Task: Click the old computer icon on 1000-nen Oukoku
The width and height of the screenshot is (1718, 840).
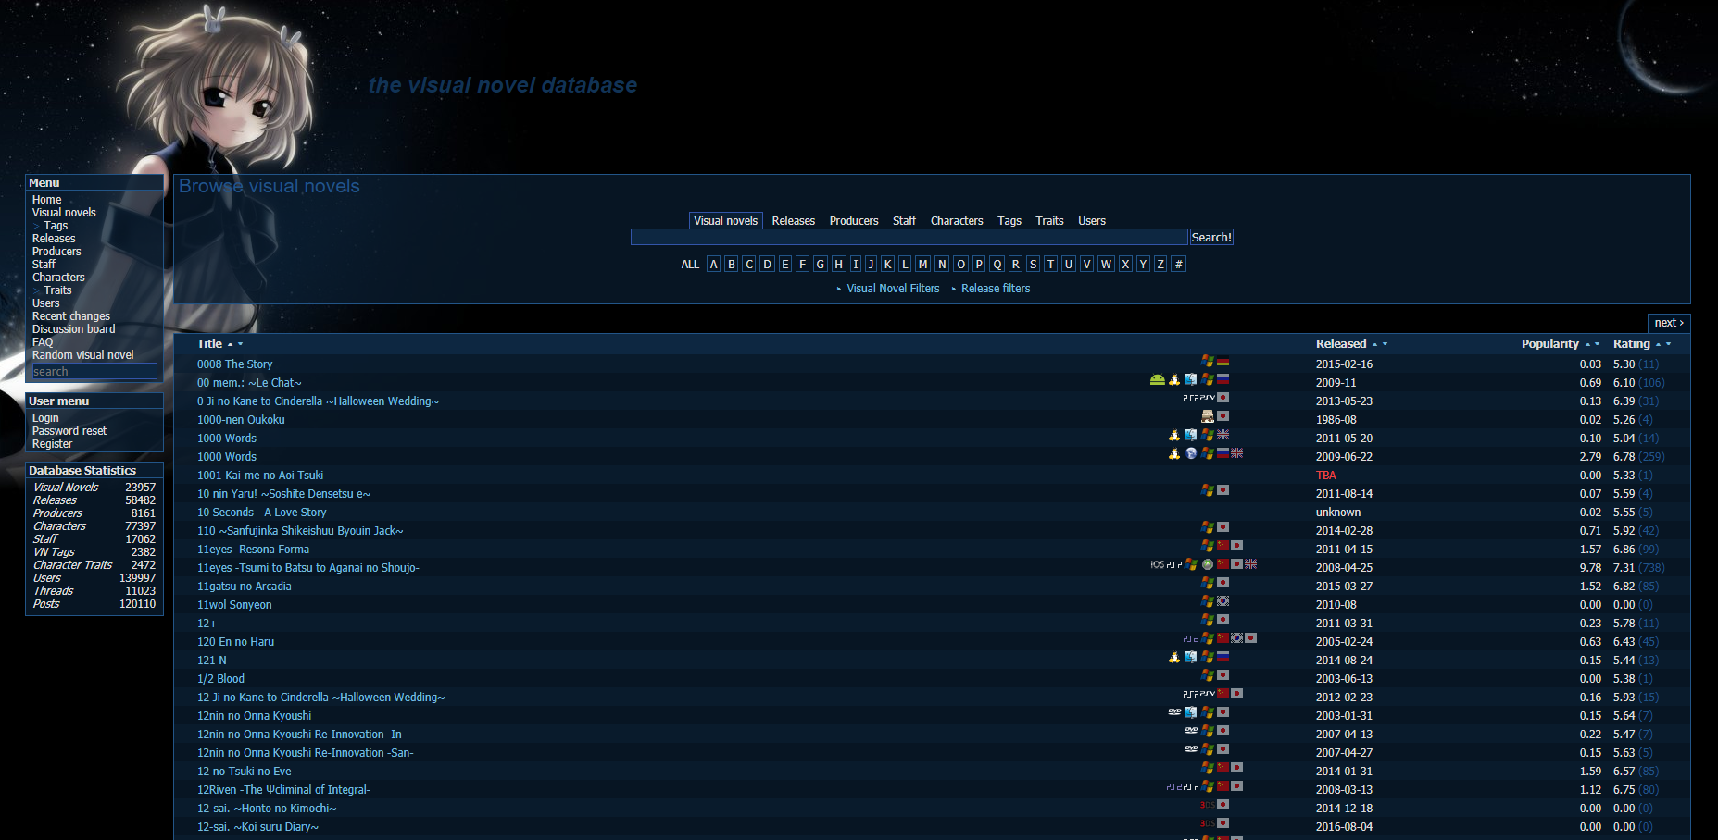Action: (x=1208, y=416)
